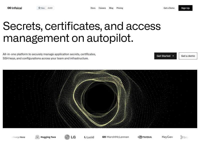Open the Docs menu item

pos(93,8)
